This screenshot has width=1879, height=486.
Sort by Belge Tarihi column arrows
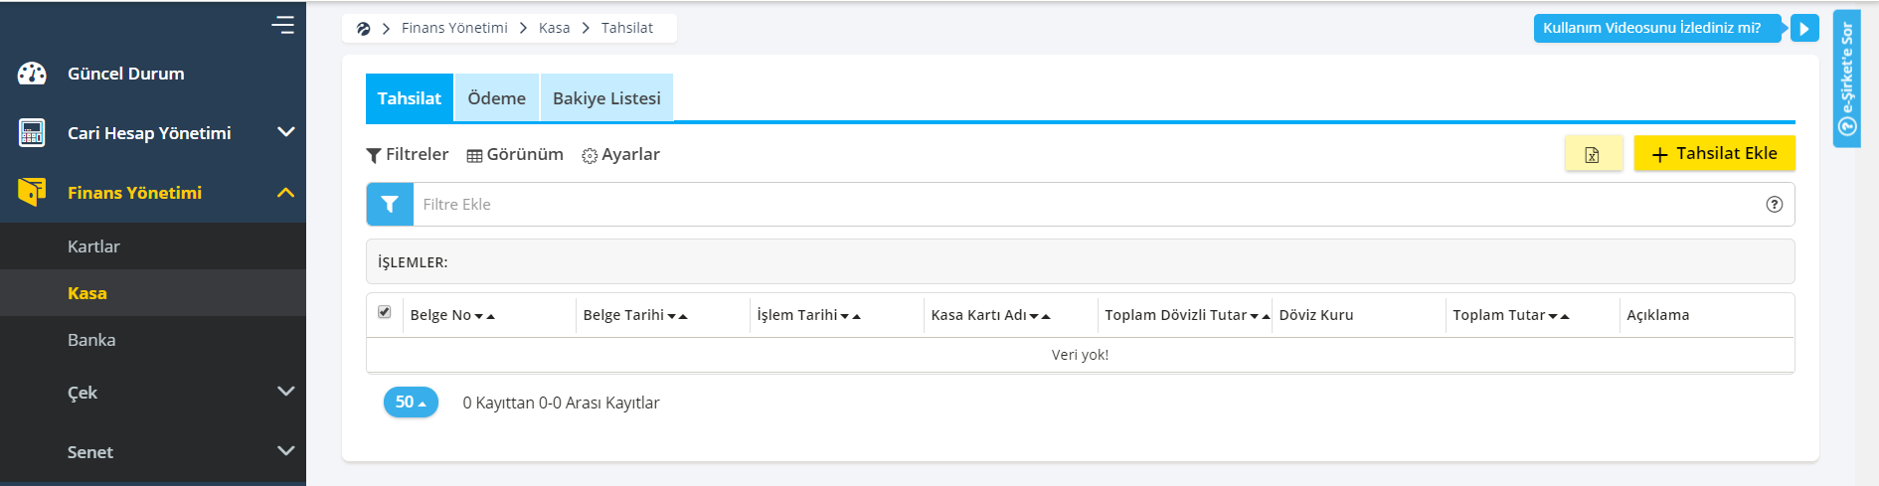coord(677,316)
